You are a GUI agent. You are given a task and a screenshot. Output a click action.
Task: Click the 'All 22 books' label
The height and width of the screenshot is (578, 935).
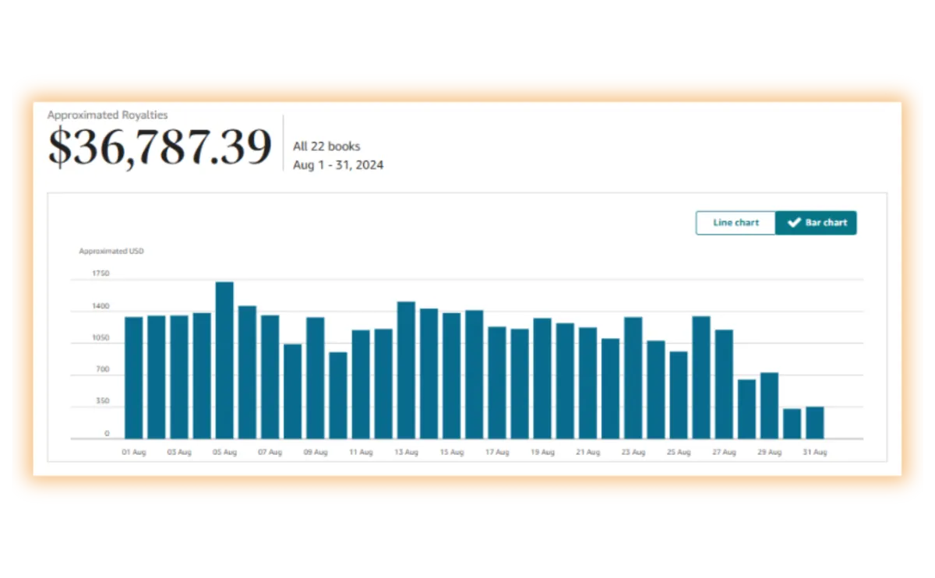pos(326,146)
